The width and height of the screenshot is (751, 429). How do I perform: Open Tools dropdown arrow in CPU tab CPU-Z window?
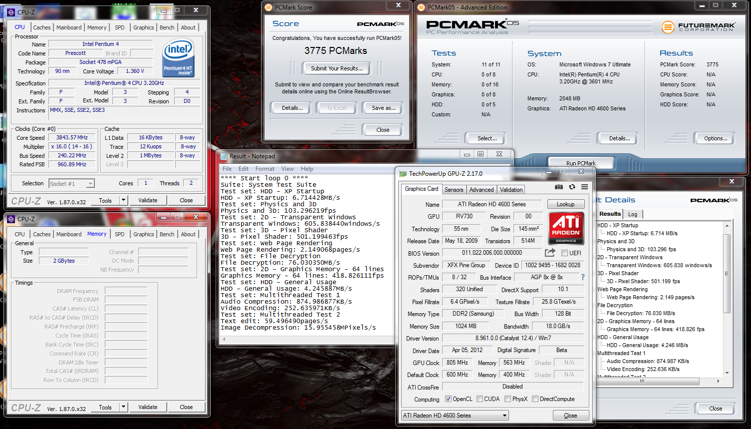[x=123, y=200]
